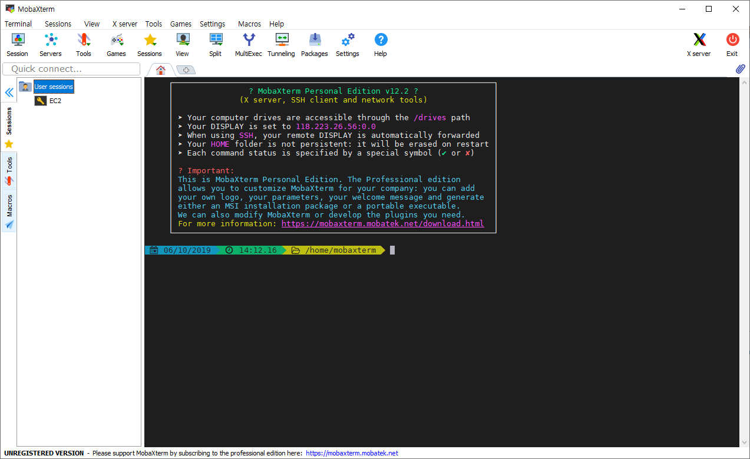Click the terminal vertical scrollbar
This screenshot has height=459, width=750.
pyautogui.click(x=744, y=262)
